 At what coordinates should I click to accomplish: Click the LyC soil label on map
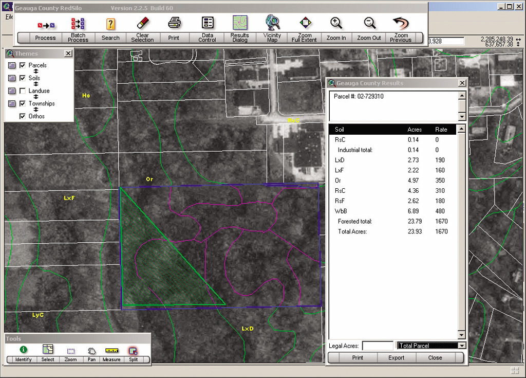[38, 315]
